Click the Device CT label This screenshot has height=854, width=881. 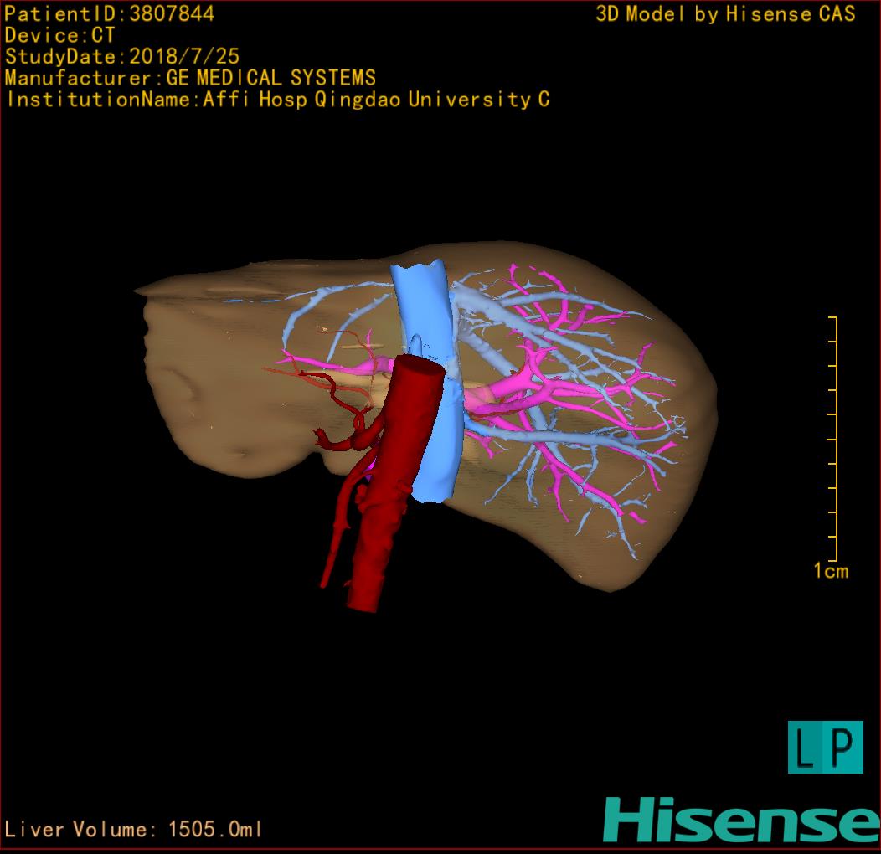click(x=60, y=35)
